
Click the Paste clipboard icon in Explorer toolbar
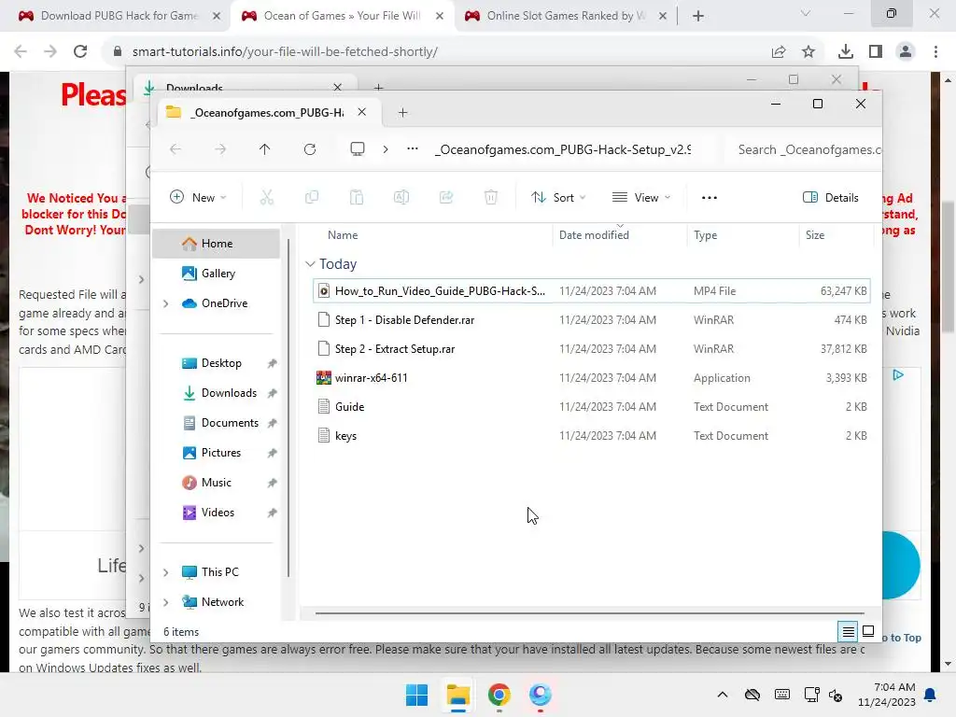[357, 197]
